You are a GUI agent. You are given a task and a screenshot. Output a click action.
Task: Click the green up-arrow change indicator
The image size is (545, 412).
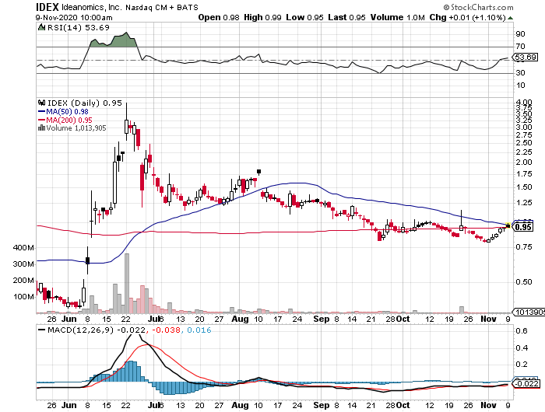[x=510, y=18]
